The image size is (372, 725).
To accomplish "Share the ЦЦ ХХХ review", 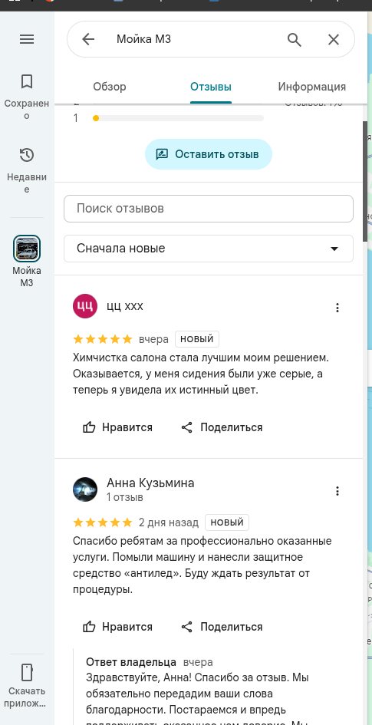I will (222, 427).
